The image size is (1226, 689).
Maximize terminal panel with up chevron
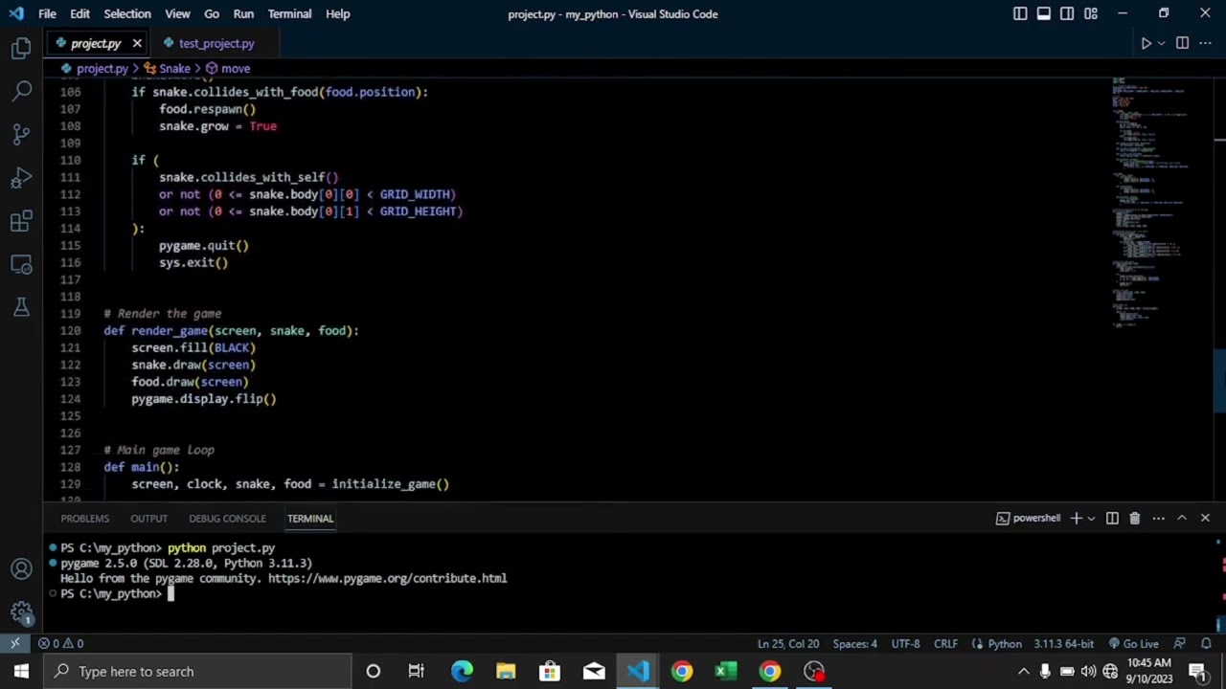(1182, 518)
